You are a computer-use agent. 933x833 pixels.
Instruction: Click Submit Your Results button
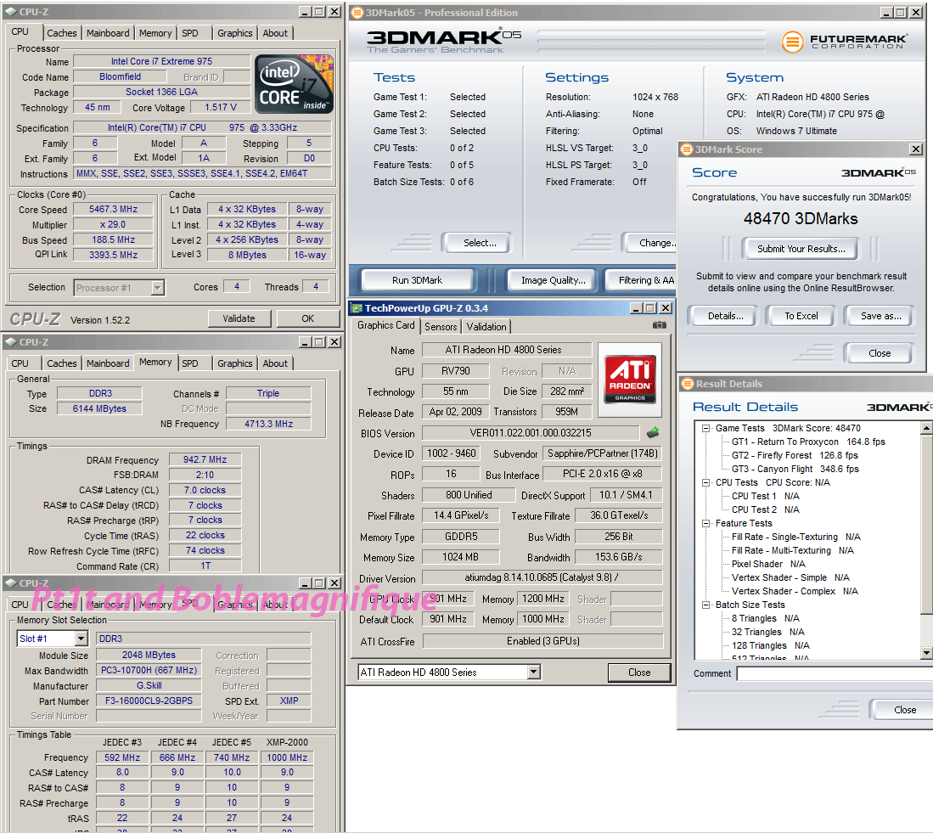pos(801,249)
